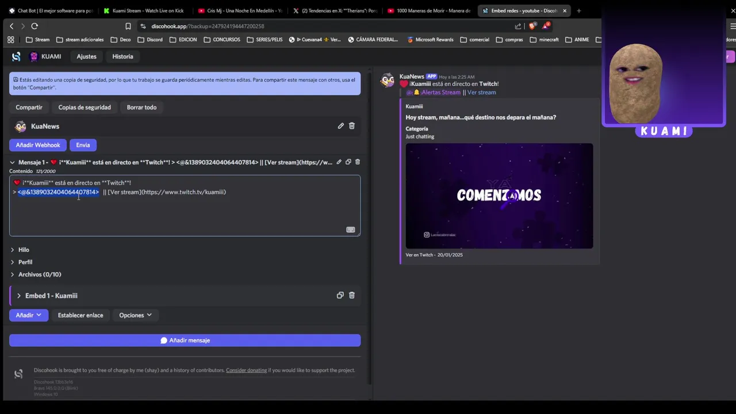Delete Mensaje 1 with its trash icon
Image resolution: width=736 pixels, height=414 pixels.
point(357,162)
